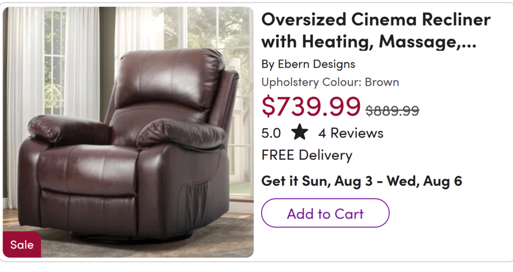
Task: Click the crossed-out $889.99 original price
Action: 392,110
